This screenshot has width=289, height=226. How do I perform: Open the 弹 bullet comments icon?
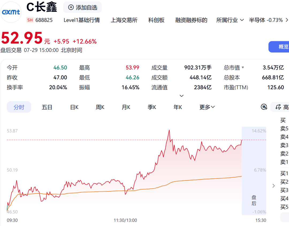coord(264,107)
